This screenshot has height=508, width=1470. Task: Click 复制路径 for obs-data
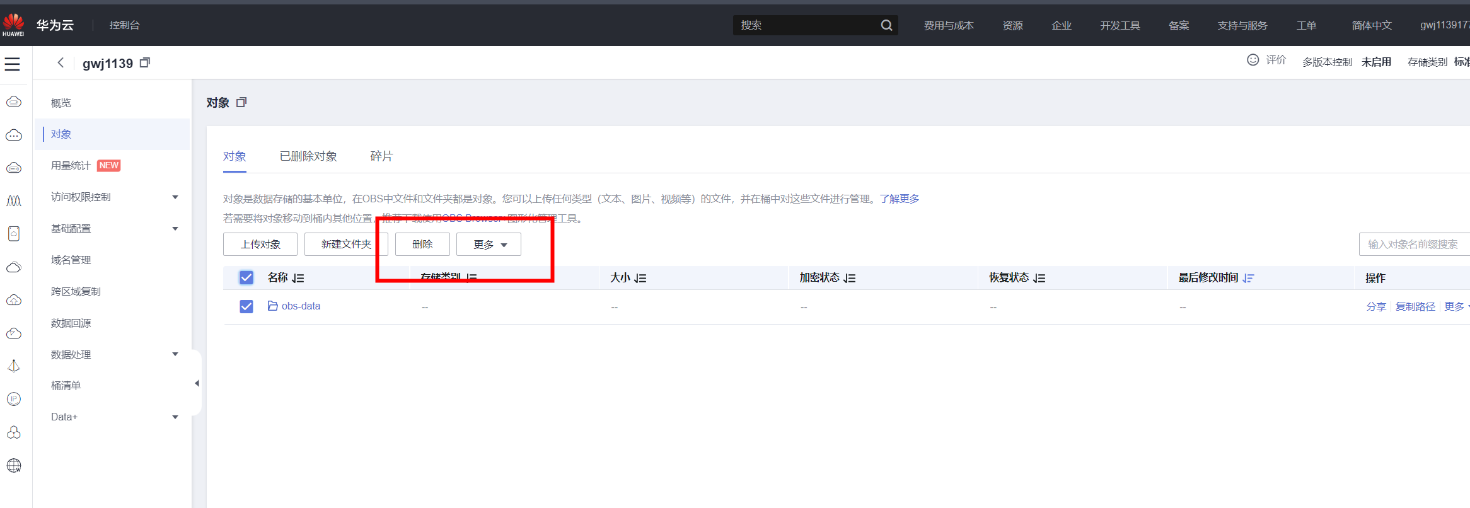(x=1415, y=306)
